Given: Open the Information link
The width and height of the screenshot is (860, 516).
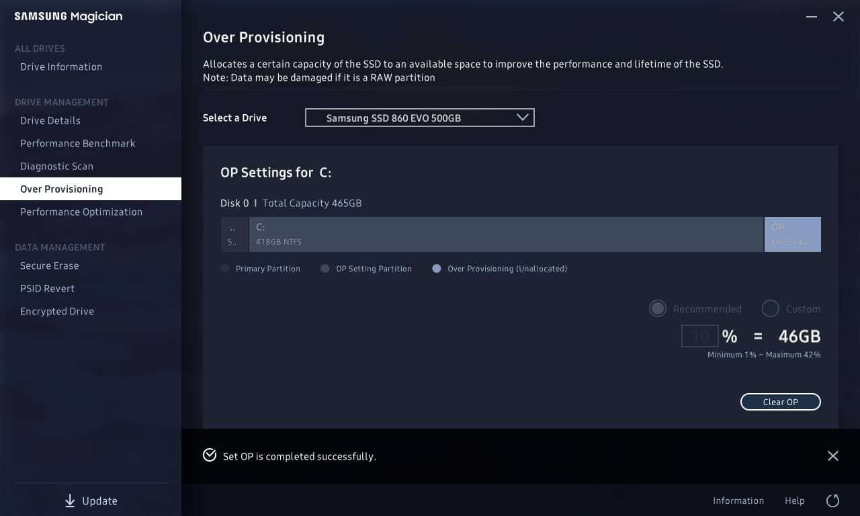Looking at the screenshot, I should [x=738, y=501].
